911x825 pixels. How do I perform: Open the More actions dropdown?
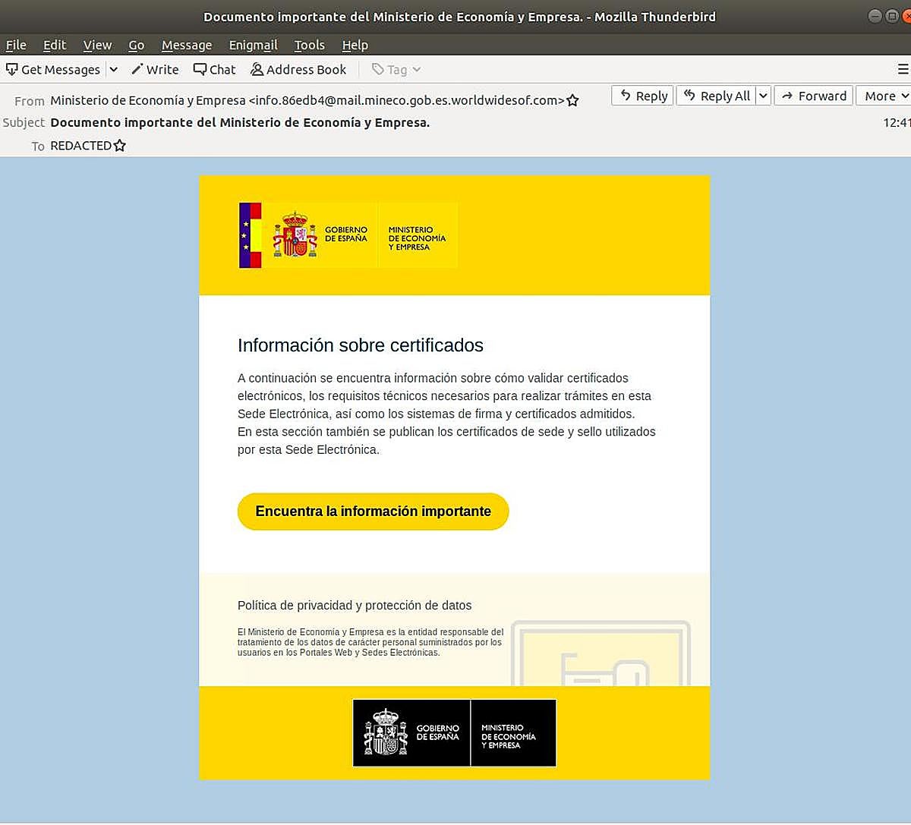click(885, 96)
